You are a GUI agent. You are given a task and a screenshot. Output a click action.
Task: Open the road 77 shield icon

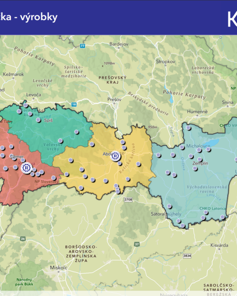point(83,46)
